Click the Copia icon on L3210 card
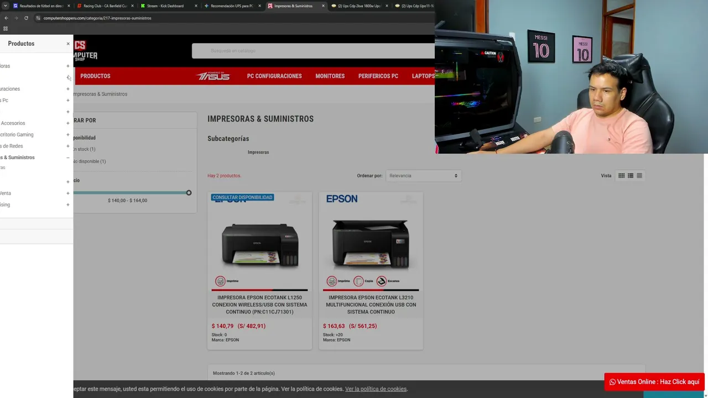 tap(359, 281)
